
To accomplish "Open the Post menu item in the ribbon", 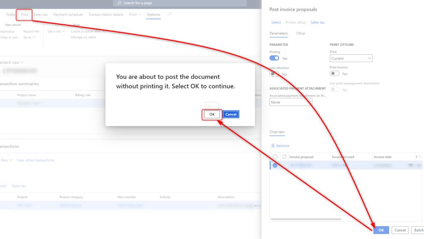I will [x=24, y=14].
